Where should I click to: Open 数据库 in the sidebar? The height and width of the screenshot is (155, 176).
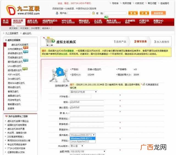[11, 109]
